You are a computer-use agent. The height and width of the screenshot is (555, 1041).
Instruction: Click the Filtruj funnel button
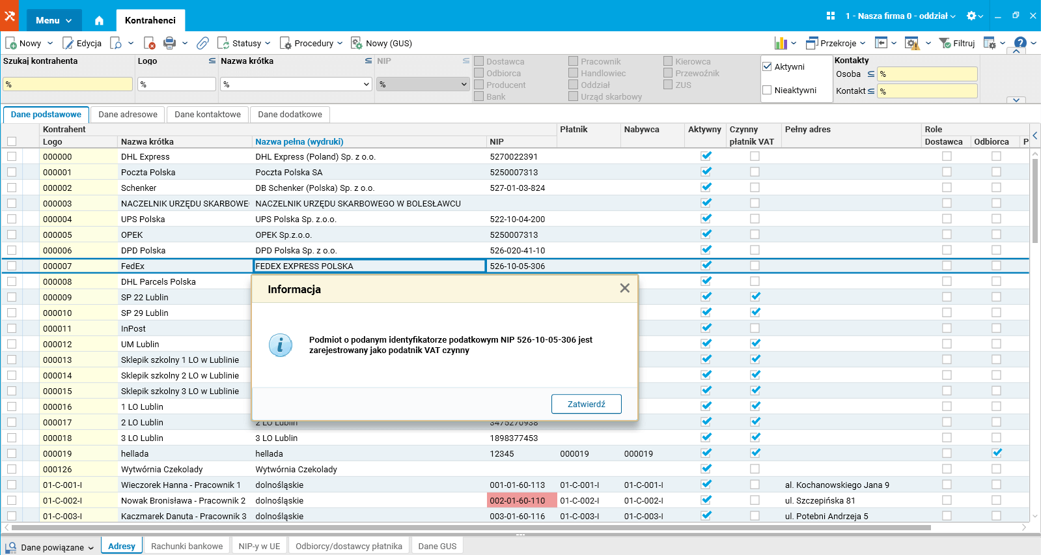956,44
